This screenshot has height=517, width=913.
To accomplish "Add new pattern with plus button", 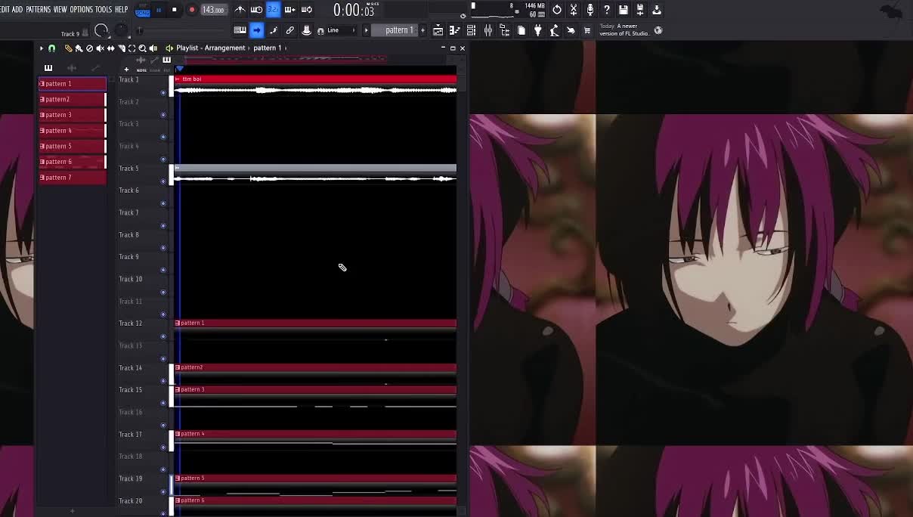I will [x=423, y=30].
